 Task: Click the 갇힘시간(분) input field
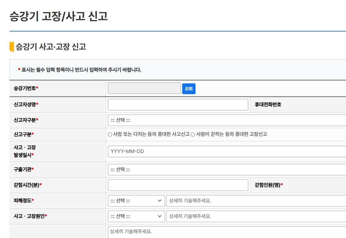[x=178, y=185]
